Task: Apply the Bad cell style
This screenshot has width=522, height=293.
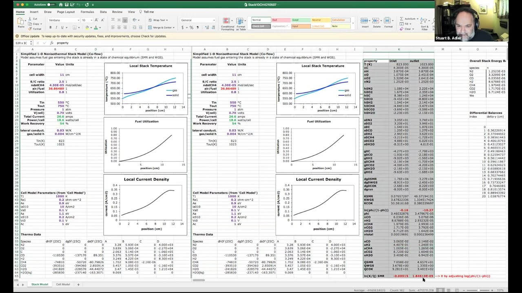Action: pyautogui.click(x=280, y=20)
